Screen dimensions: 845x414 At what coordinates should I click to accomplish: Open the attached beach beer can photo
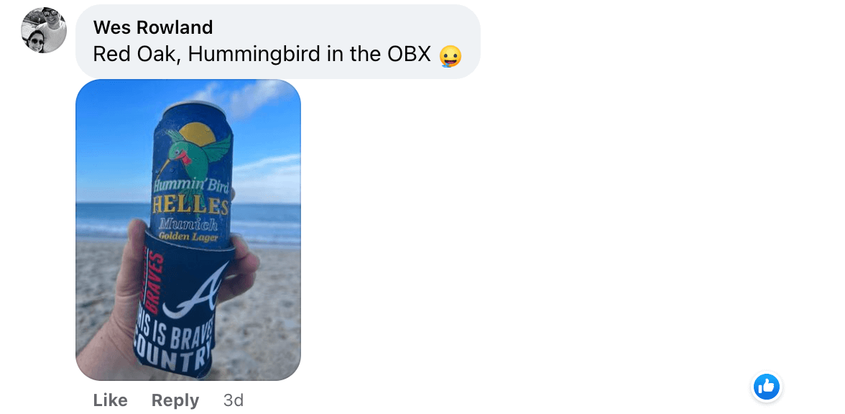[x=188, y=230]
